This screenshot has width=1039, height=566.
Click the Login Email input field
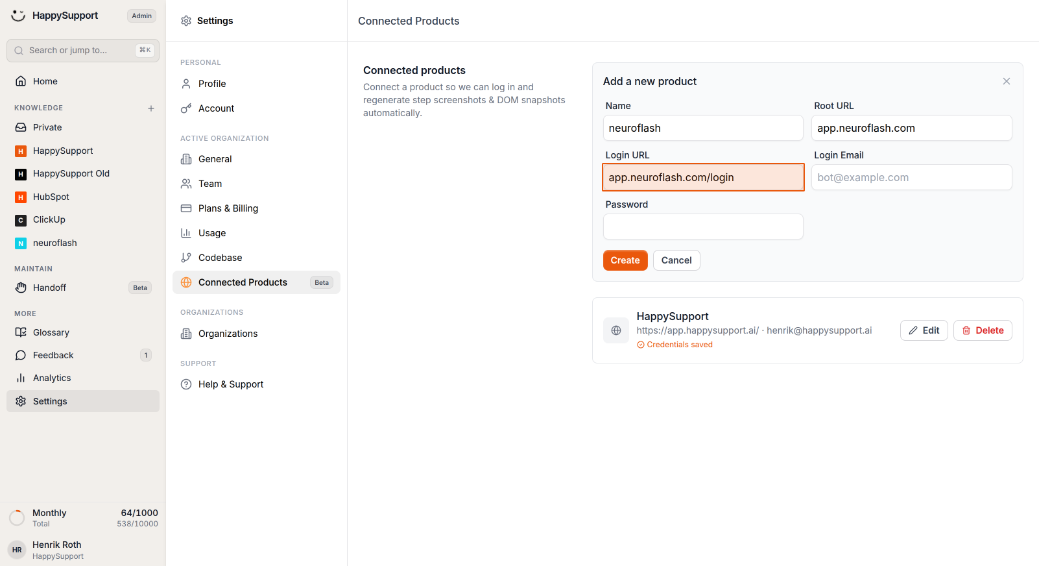(x=912, y=177)
